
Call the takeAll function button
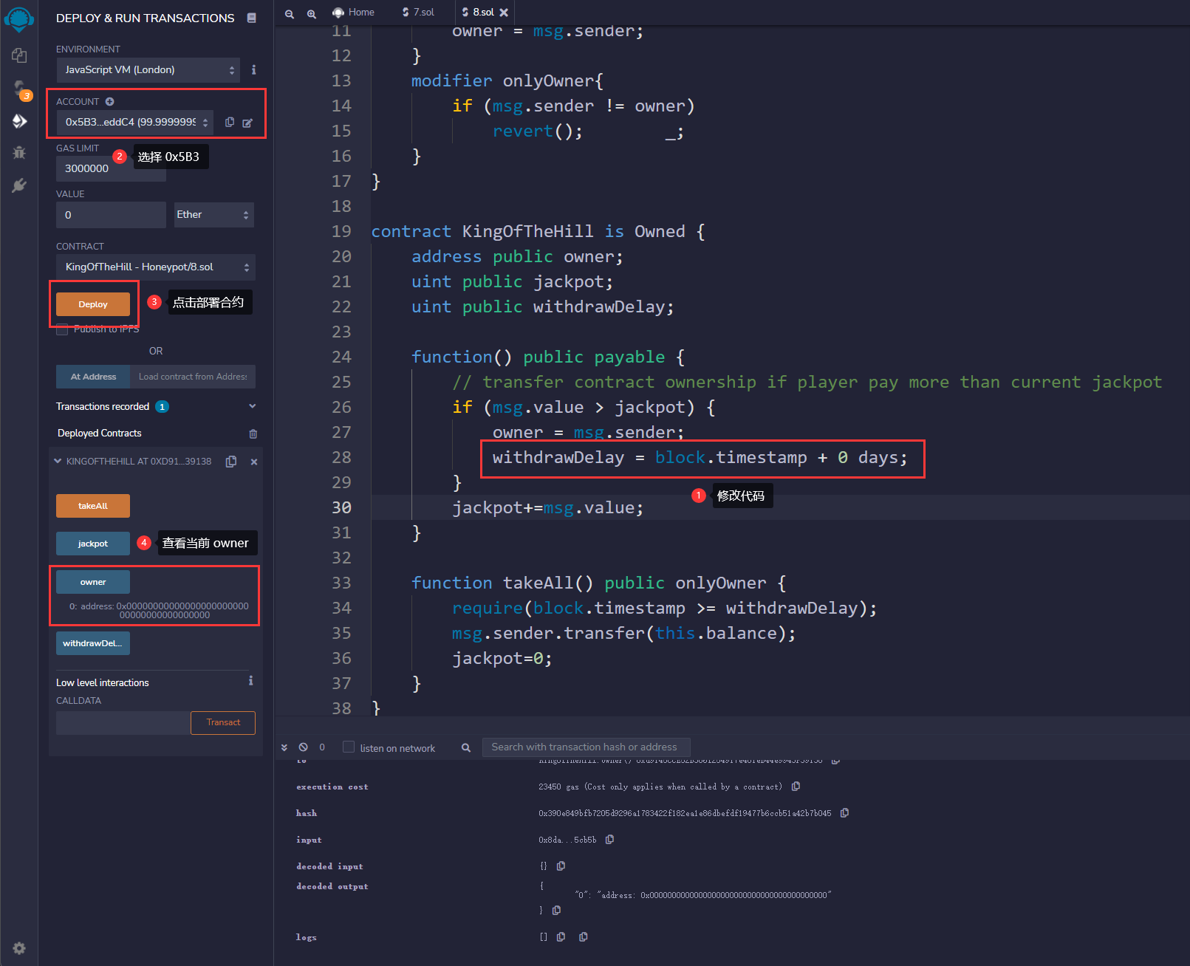[x=93, y=506]
